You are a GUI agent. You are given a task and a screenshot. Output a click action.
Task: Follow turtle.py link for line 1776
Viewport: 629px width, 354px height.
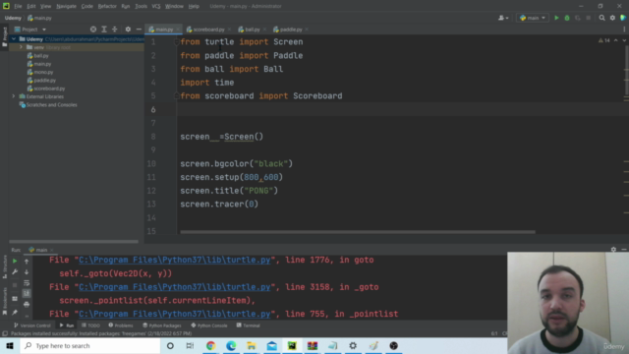175,260
